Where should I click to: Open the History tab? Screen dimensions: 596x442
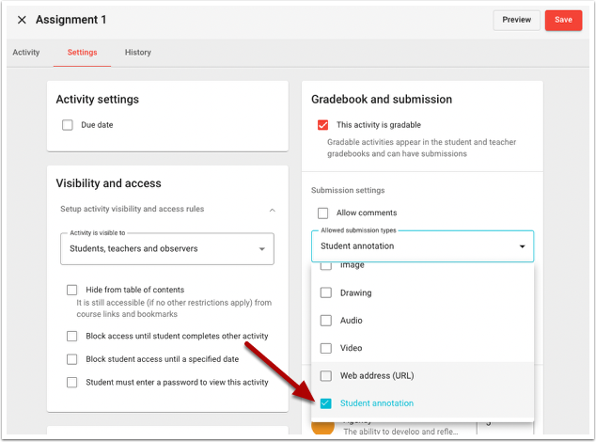pos(138,53)
